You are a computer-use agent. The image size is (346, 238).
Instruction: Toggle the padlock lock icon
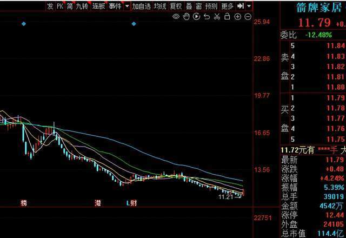(227, 17)
